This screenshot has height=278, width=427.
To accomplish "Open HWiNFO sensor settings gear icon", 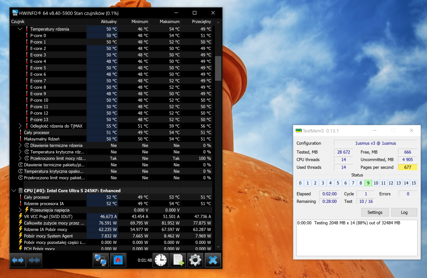I will tap(195, 260).
